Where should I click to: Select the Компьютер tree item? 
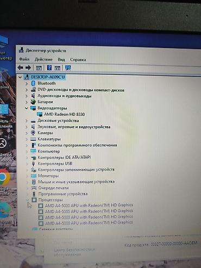[49, 151]
